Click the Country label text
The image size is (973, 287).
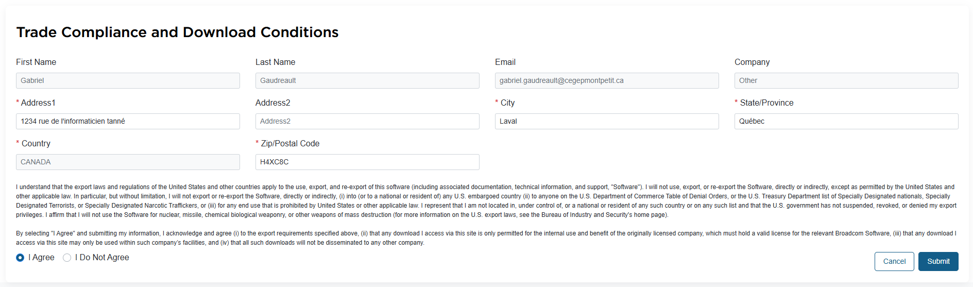tap(36, 143)
